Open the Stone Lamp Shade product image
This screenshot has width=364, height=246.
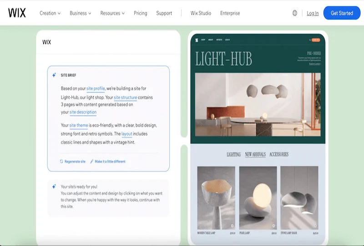click(x=299, y=198)
